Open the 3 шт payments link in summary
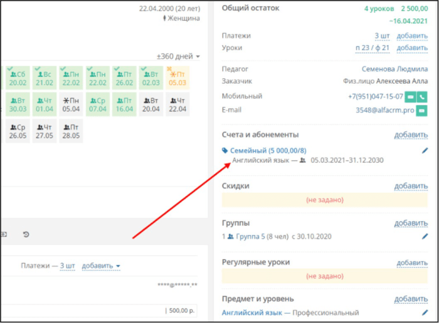The image size is (439, 323). click(382, 36)
